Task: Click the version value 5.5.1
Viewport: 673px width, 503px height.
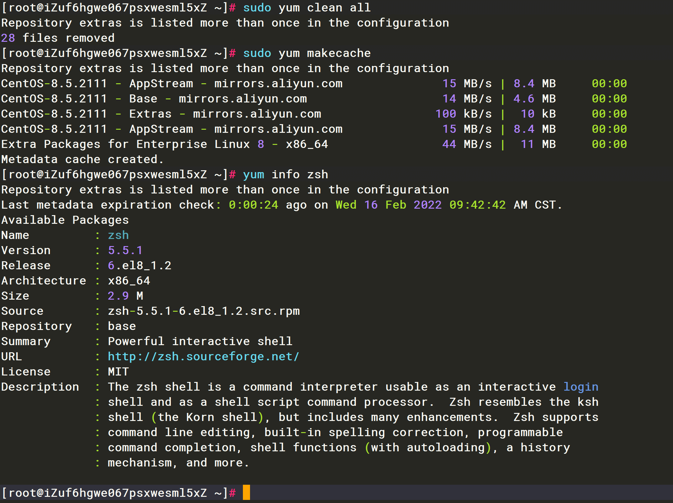Action: pos(125,250)
